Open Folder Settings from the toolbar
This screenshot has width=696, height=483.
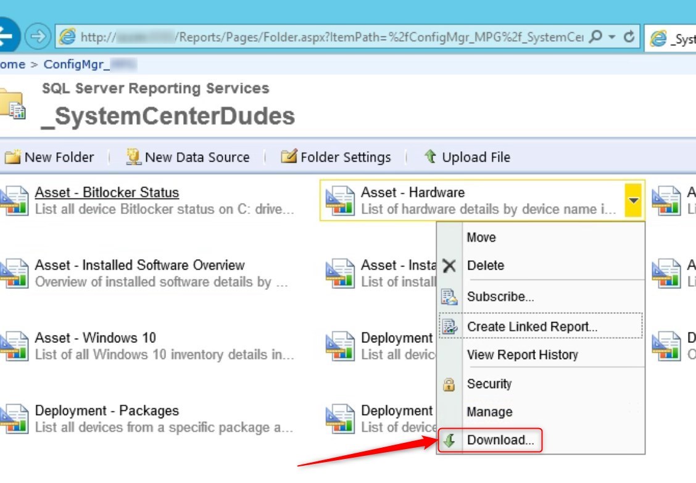(336, 157)
